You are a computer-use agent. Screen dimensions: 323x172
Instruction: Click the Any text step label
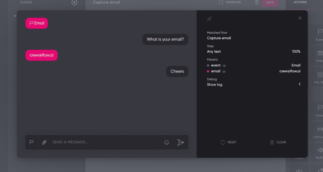[214, 52]
